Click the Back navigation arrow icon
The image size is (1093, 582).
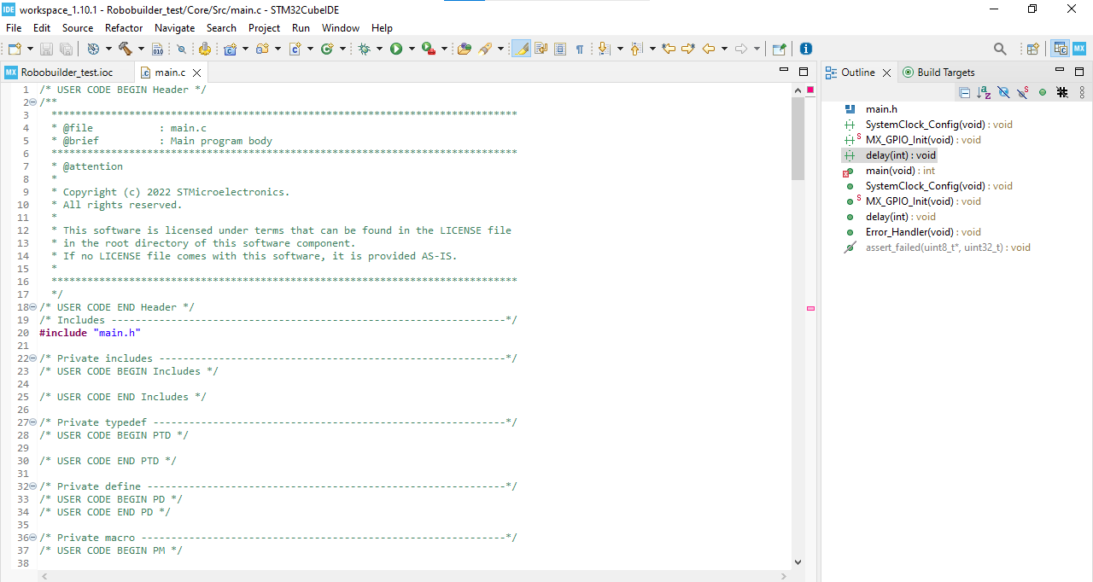coord(709,49)
